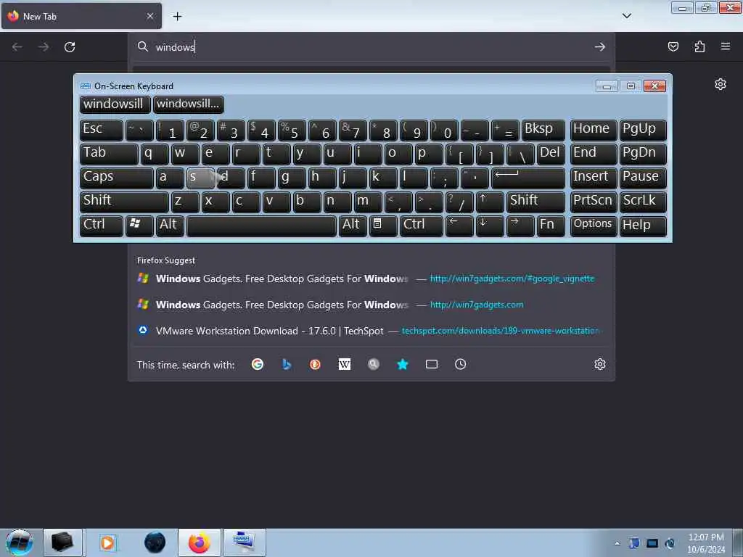Toggle right Shift key on keyboard
743x557 pixels.
point(536,202)
